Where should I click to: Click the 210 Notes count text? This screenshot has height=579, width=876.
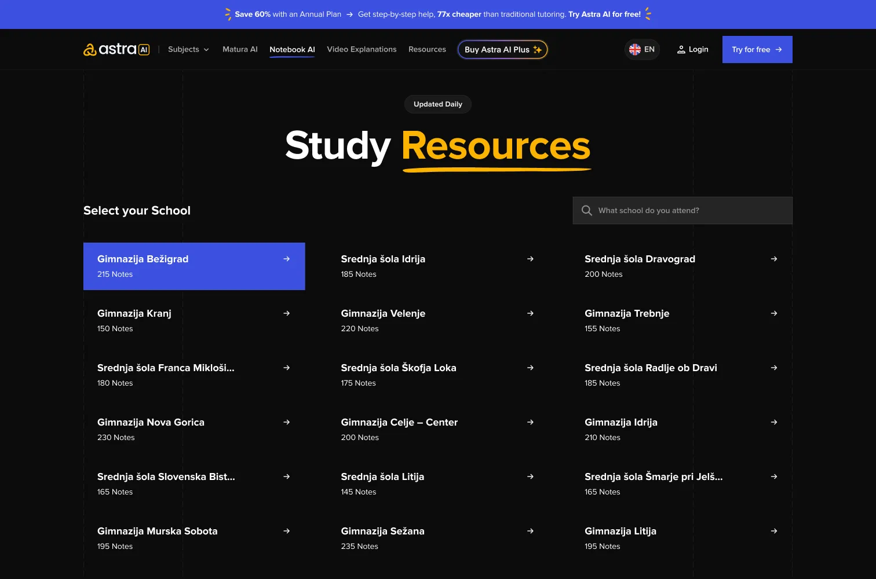point(603,438)
